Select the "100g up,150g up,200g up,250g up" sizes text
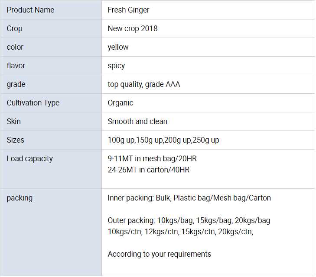This screenshot has height=277, width=316. tap(163, 140)
